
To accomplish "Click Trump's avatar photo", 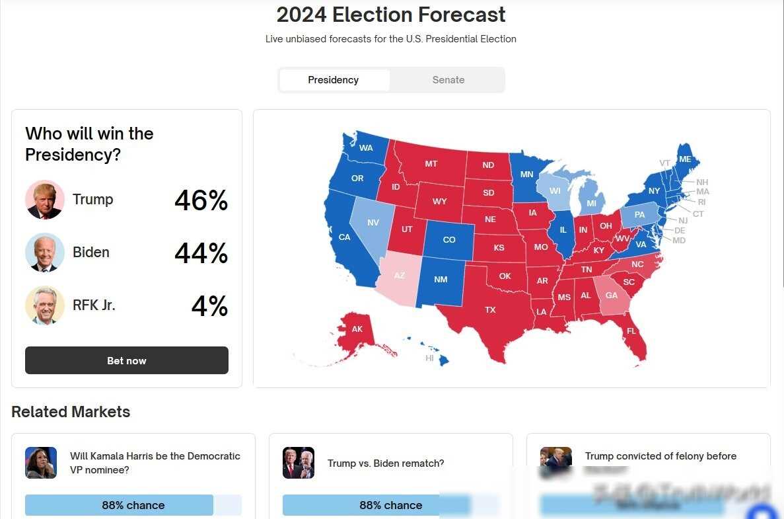I will 45,200.
